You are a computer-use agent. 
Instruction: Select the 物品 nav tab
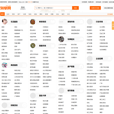[x=30, y=14]
